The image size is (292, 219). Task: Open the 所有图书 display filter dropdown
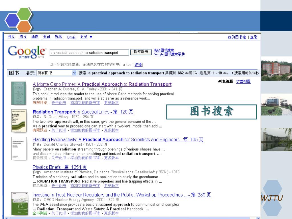pyautogui.click(x=56, y=73)
